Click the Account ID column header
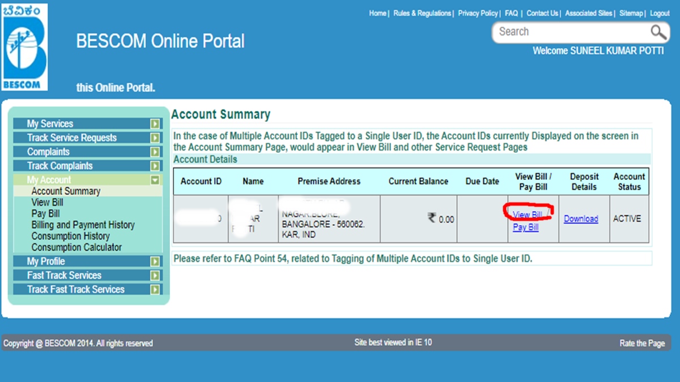Viewport: 680px width, 382px height. click(201, 182)
